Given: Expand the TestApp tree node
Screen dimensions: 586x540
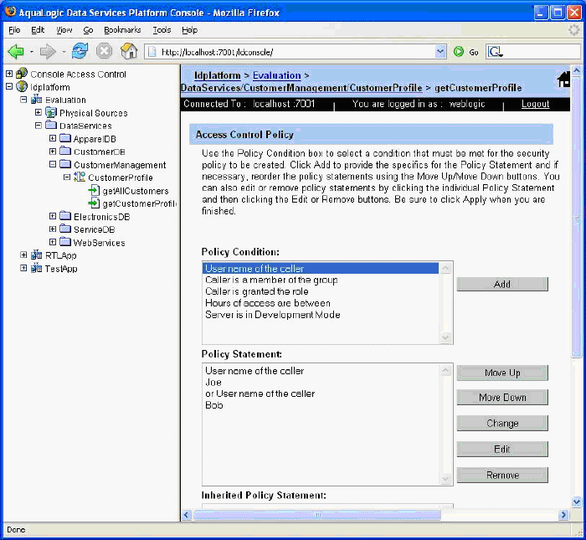Looking at the screenshot, I should coord(23,268).
